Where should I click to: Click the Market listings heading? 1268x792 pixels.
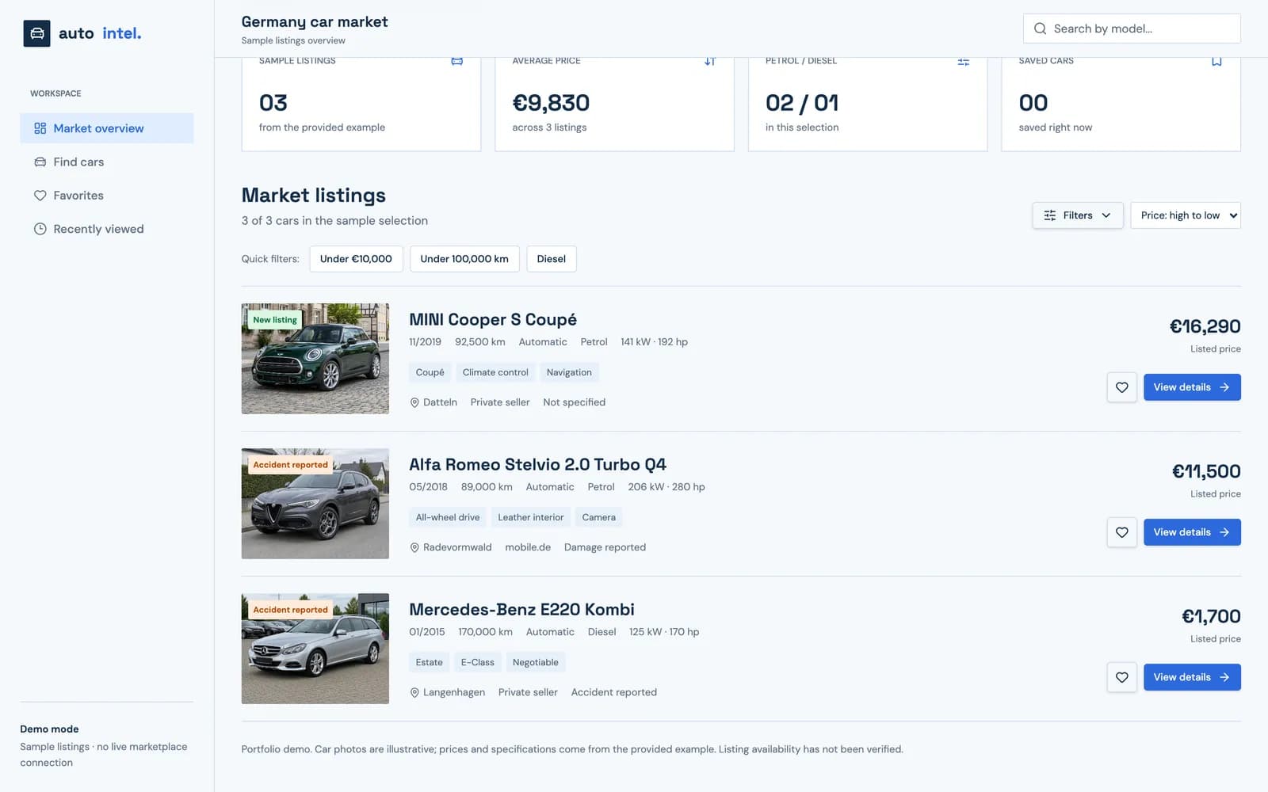314,195
